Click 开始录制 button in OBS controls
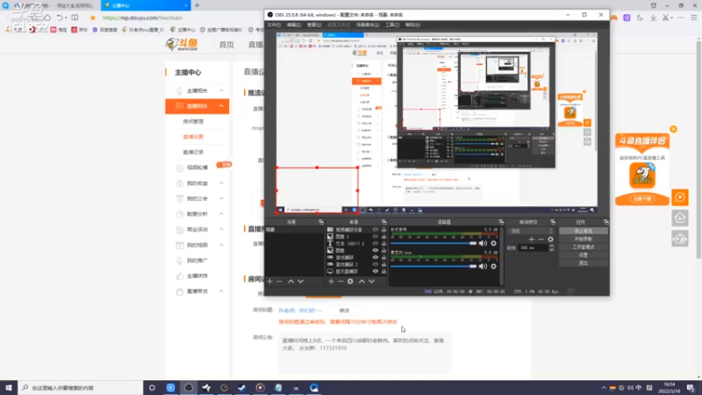This screenshot has width=702, height=395. [584, 239]
